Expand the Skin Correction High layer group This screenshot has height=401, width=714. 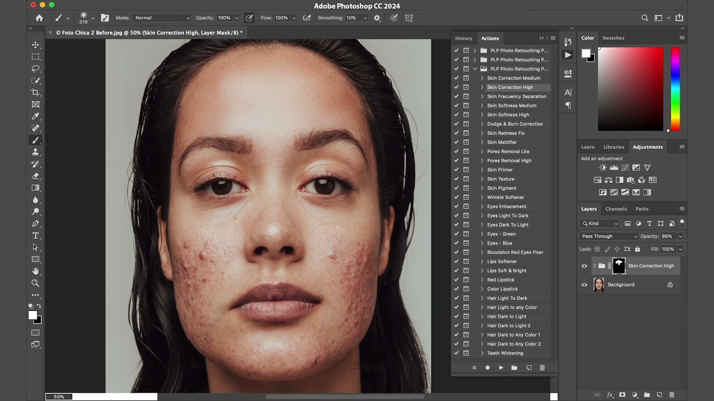tap(594, 266)
